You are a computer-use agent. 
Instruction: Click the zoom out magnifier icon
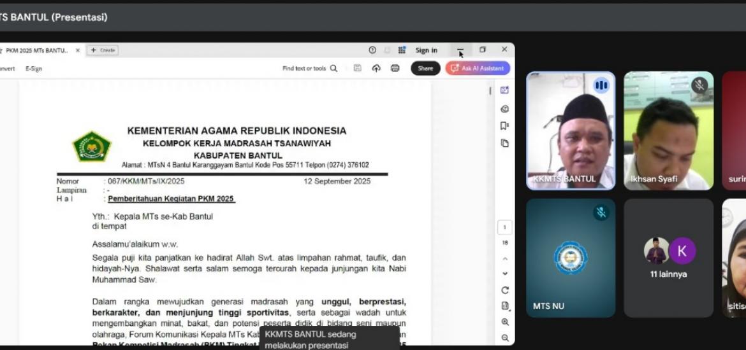click(x=505, y=338)
